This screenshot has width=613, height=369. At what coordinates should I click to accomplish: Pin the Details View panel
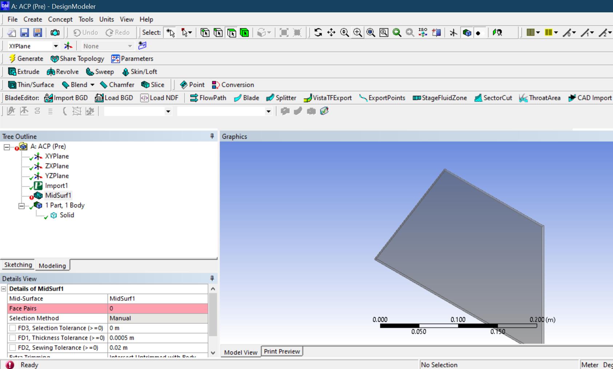click(x=212, y=279)
